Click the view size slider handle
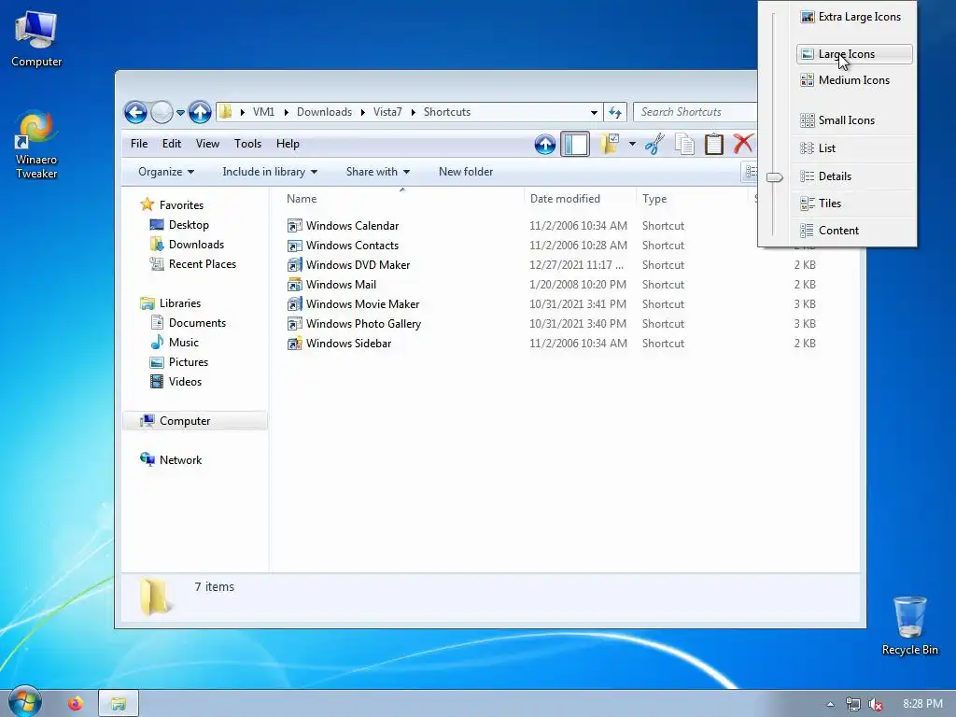The width and height of the screenshot is (956, 717). pos(774,177)
